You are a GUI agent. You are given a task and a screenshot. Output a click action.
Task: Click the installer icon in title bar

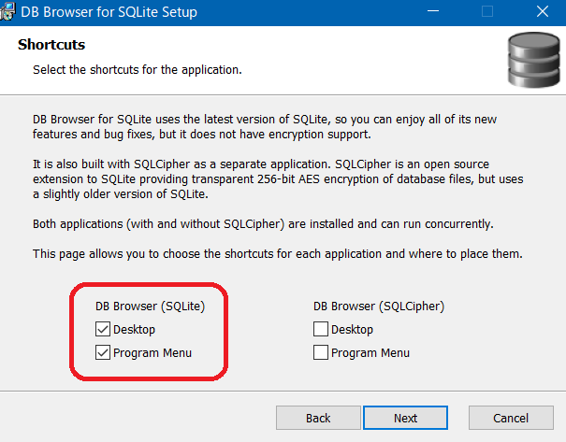pyautogui.click(x=7, y=11)
